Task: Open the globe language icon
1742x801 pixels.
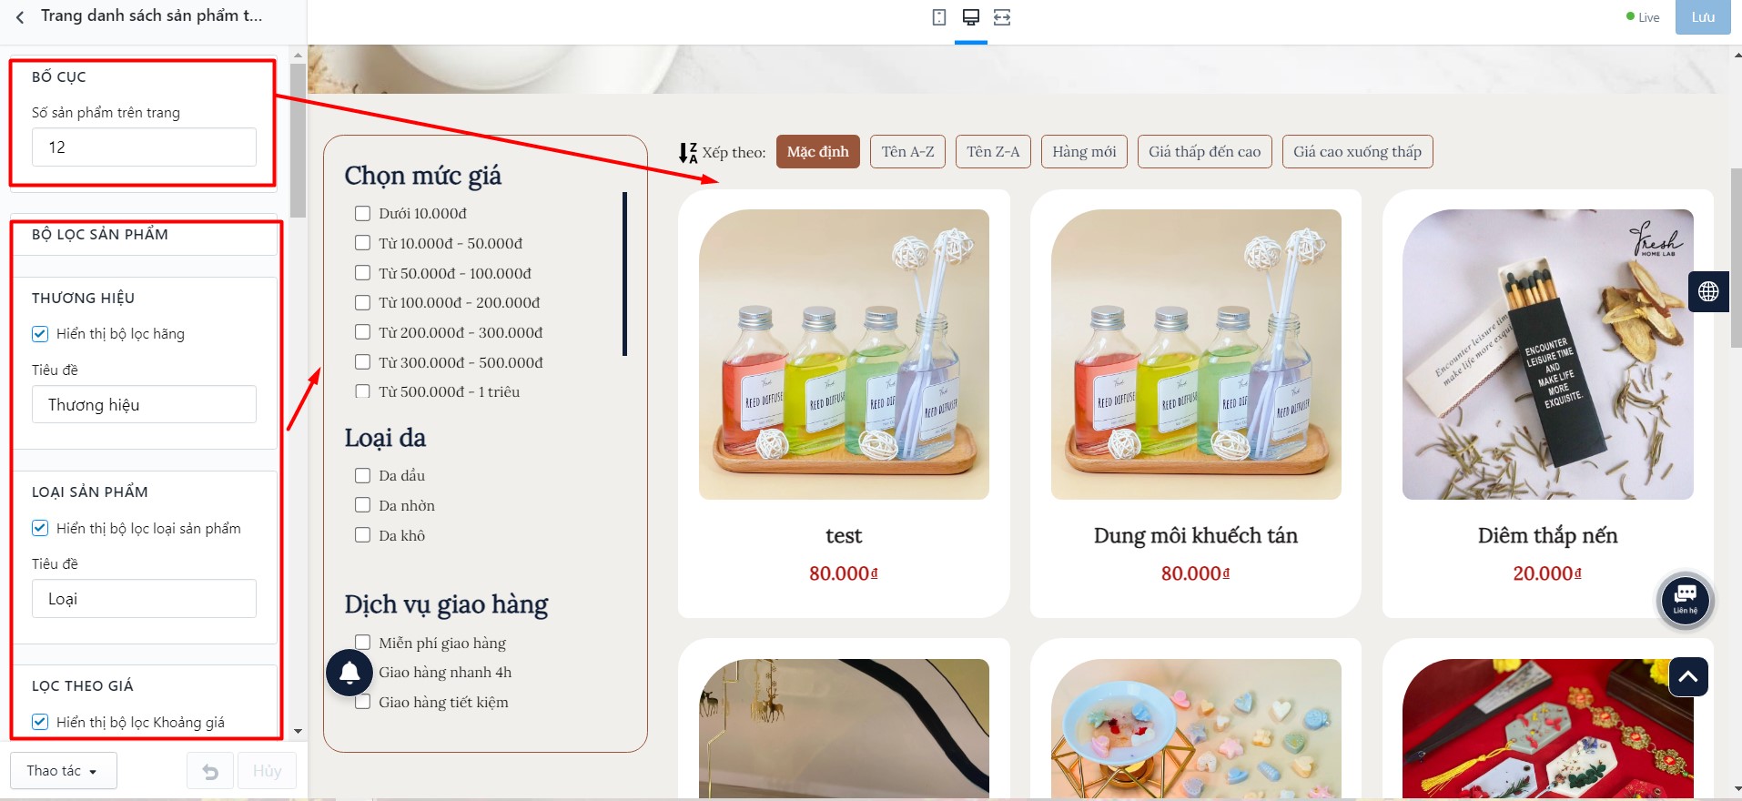Action: (1708, 291)
